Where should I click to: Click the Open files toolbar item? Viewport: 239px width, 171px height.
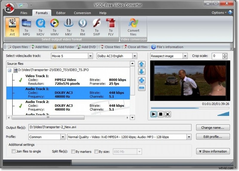(18, 47)
